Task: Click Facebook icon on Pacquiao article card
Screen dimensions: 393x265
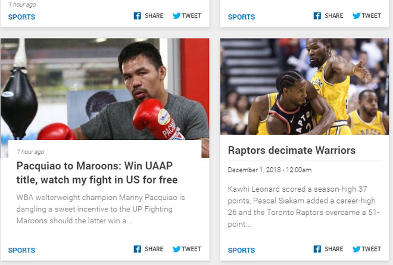Action: pos(137,249)
